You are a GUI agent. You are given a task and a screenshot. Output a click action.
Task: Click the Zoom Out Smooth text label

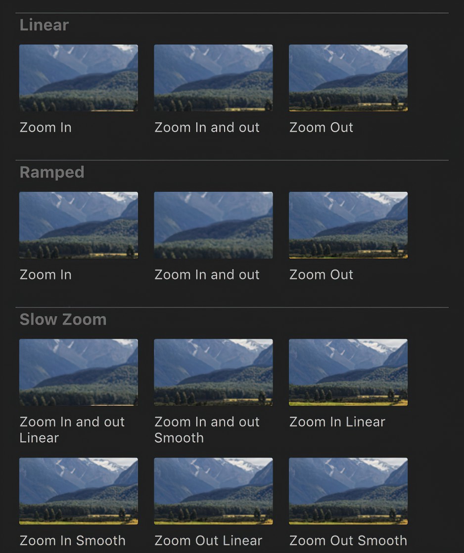348,541
